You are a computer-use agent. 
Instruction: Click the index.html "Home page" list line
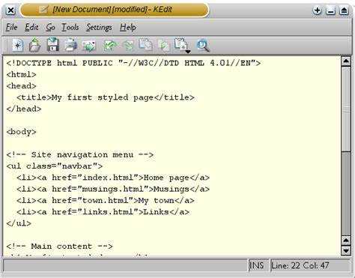click(x=113, y=178)
